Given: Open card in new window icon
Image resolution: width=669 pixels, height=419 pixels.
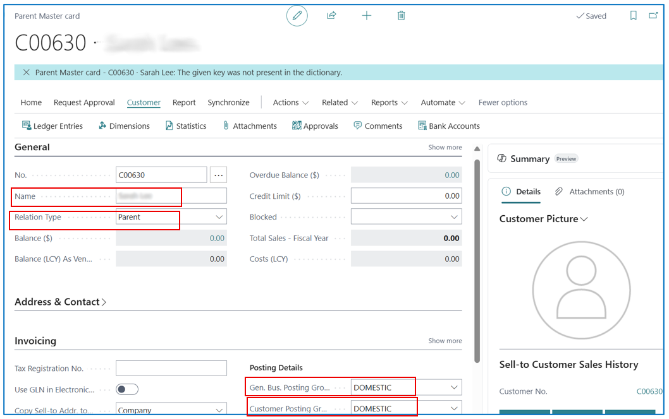Looking at the screenshot, I should point(653,16).
